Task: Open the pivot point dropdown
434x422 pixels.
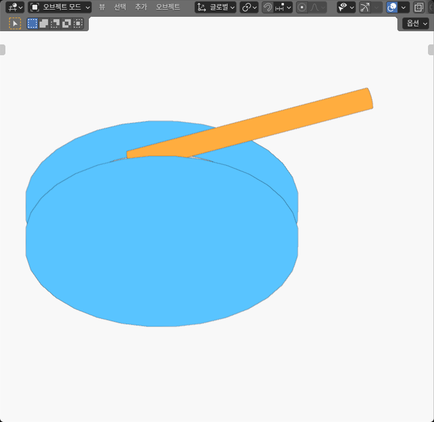Action: pos(249,7)
